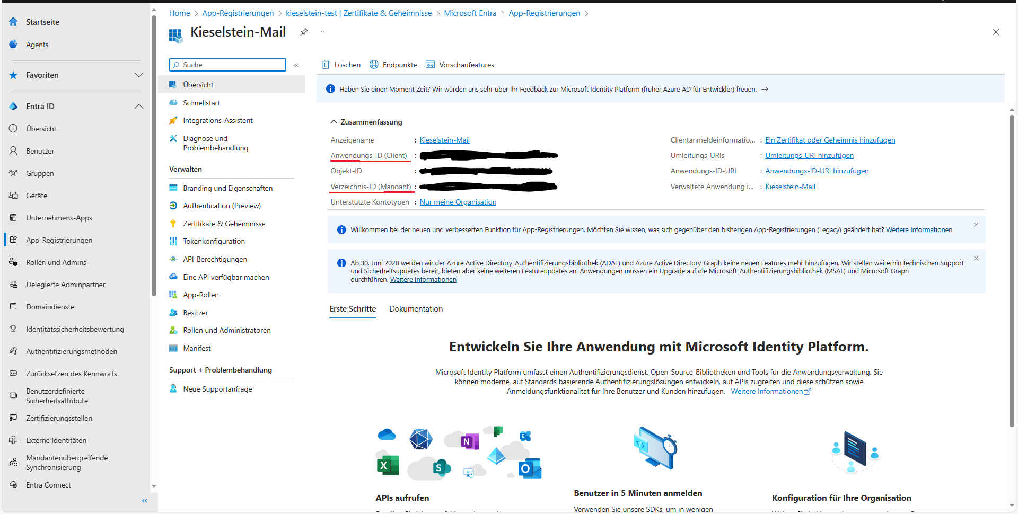This screenshot has height=514, width=1018.
Task: Open Umleitungs-URI hinzufügen link
Action: tap(809, 155)
